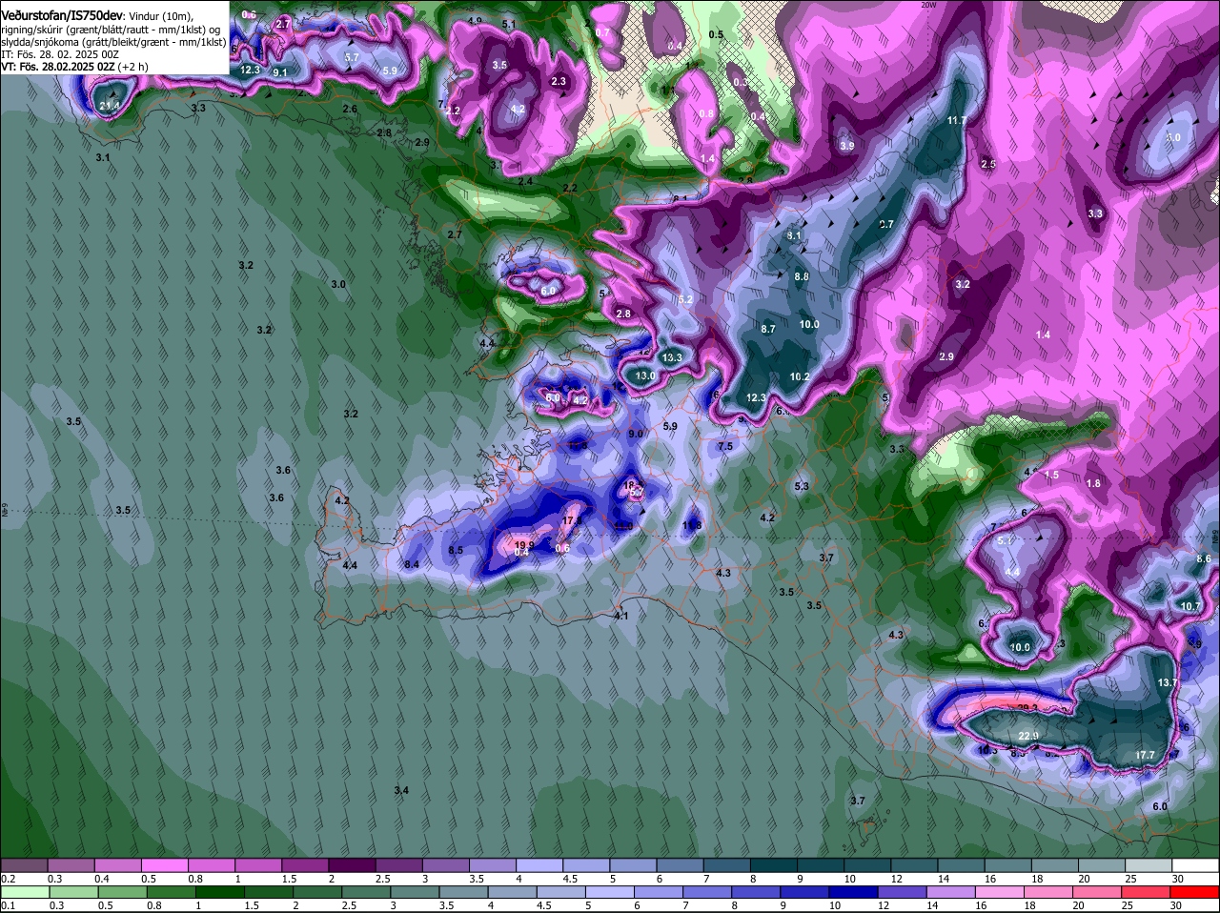
Task: Click the 10.2 precipitation value
Action: click(x=800, y=376)
